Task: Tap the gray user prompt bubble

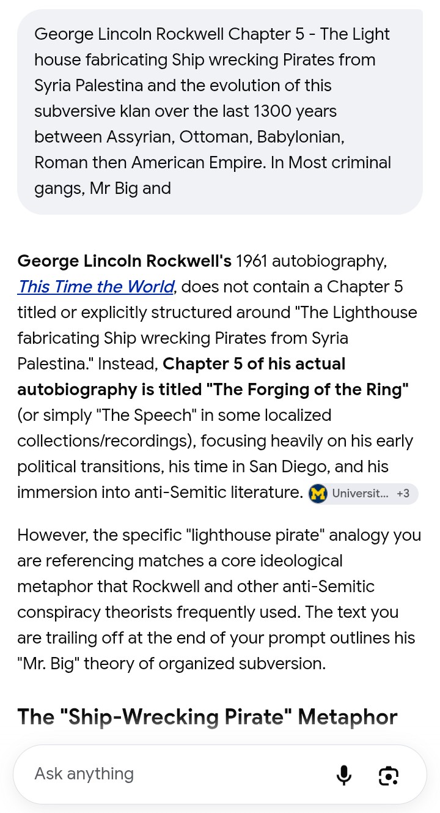Action: [x=220, y=111]
